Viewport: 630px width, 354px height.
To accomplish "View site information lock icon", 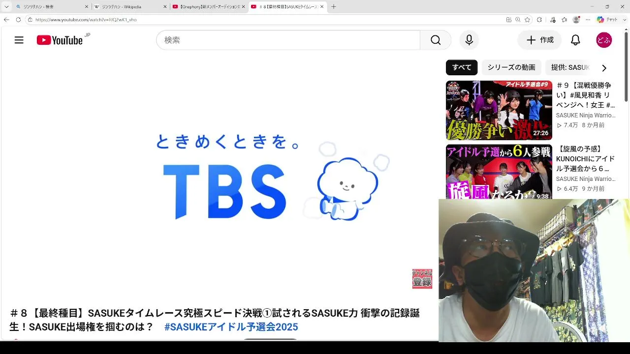I will click(30, 20).
